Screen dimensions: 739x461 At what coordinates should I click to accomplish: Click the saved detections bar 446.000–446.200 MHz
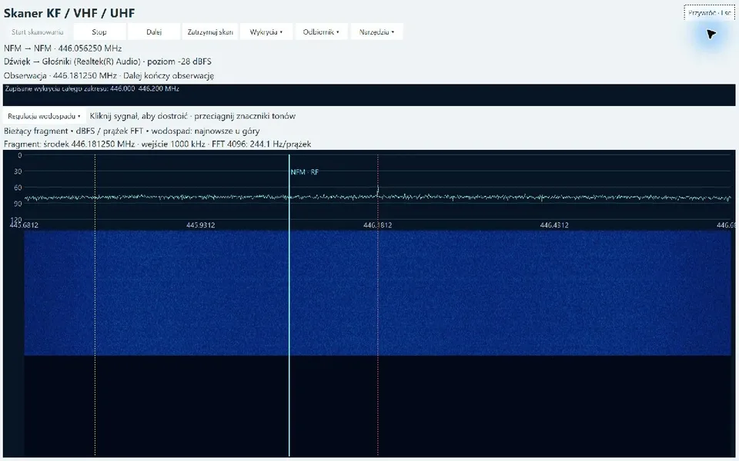coord(369,95)
